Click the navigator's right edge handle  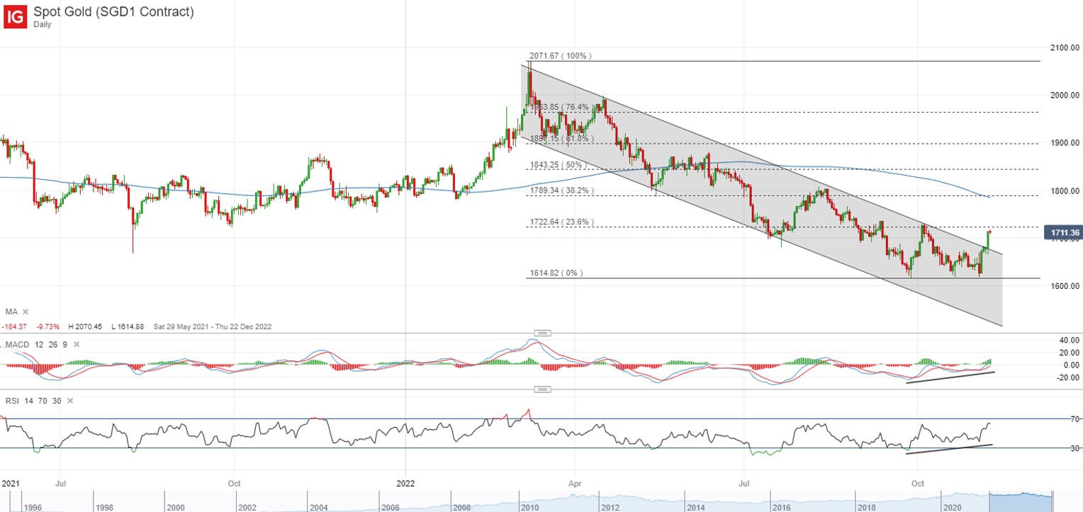pos(1054,501)
